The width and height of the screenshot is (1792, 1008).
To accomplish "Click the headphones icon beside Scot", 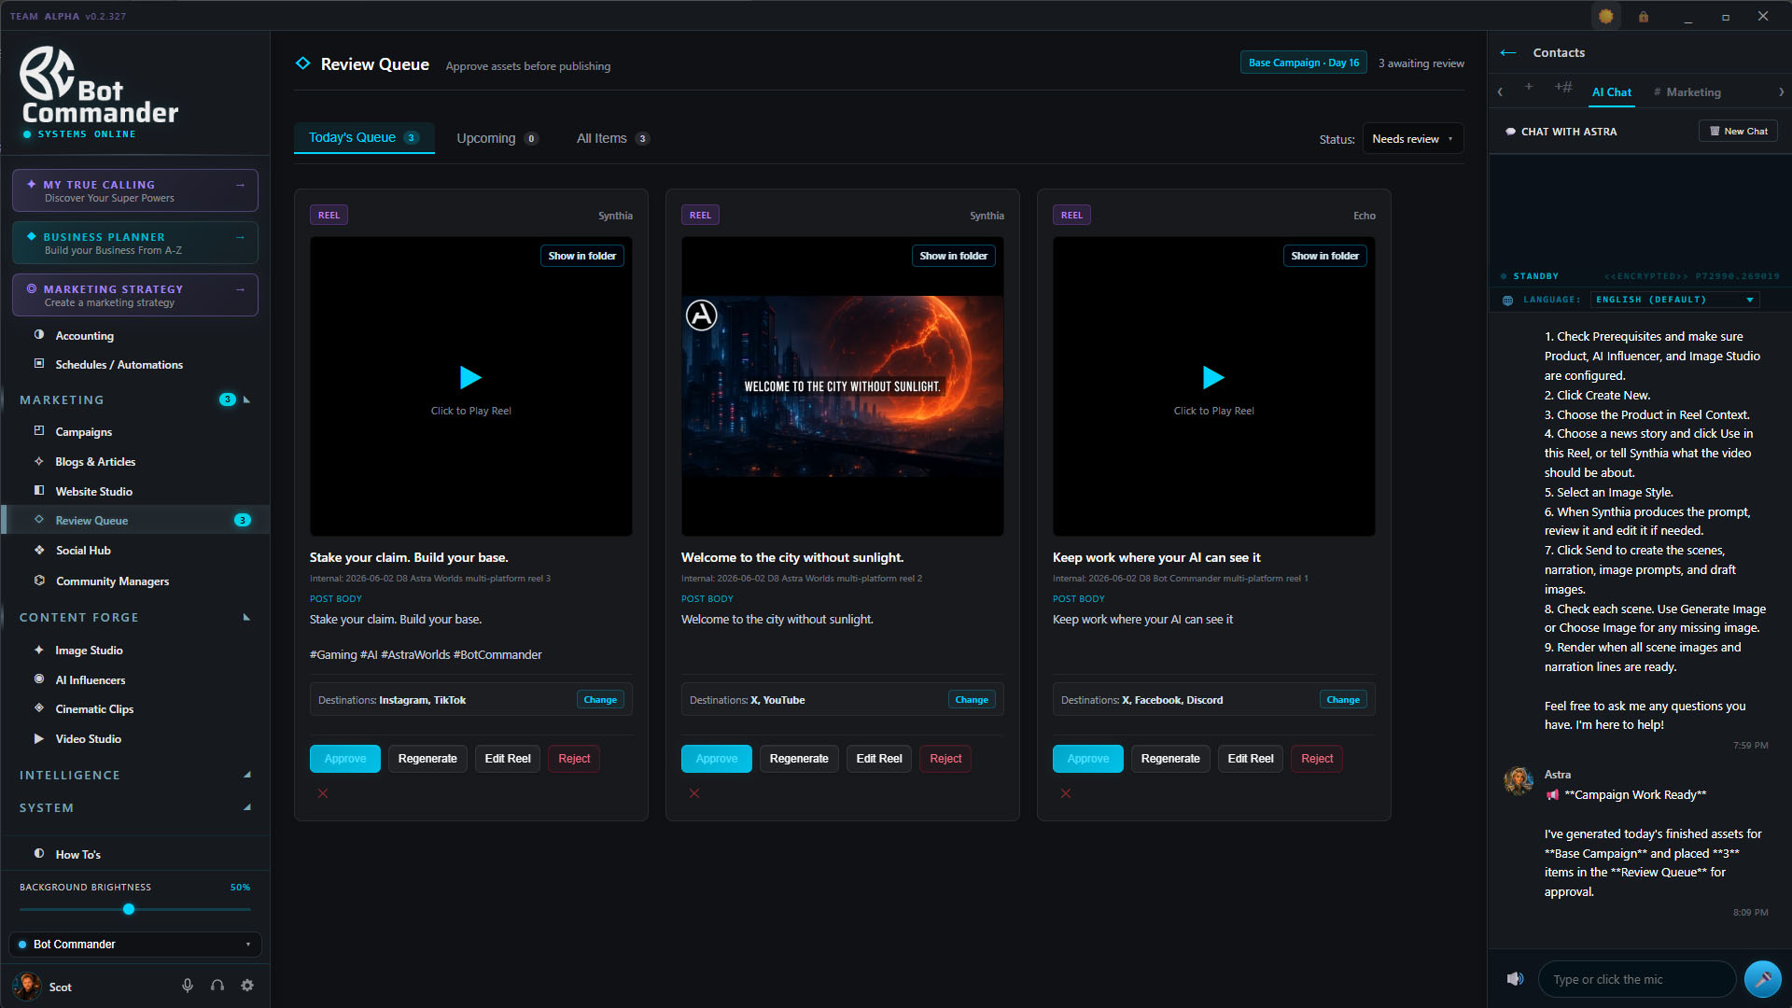I will pos(217,986).
